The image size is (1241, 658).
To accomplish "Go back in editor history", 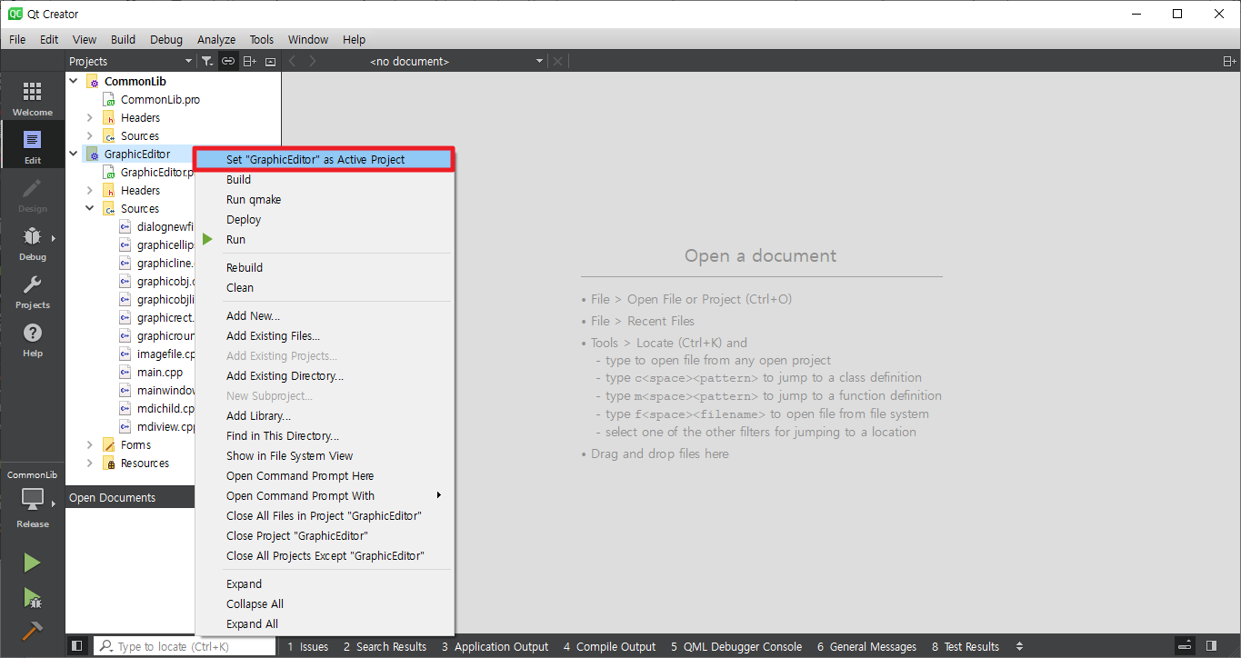I will point(293,61).
